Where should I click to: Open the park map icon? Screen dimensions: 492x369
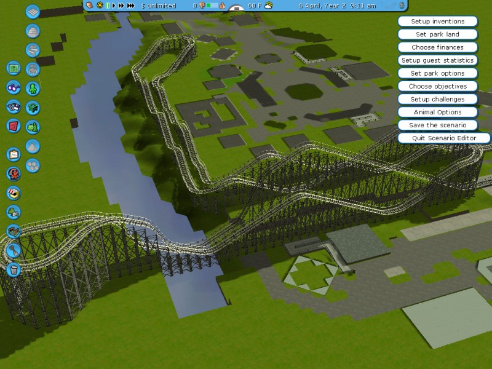pos(14,68)
